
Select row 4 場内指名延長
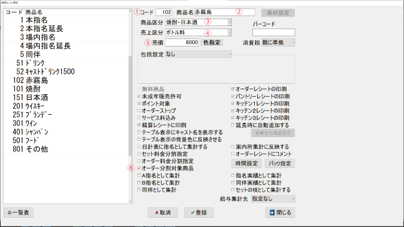[x=66, y=46]
